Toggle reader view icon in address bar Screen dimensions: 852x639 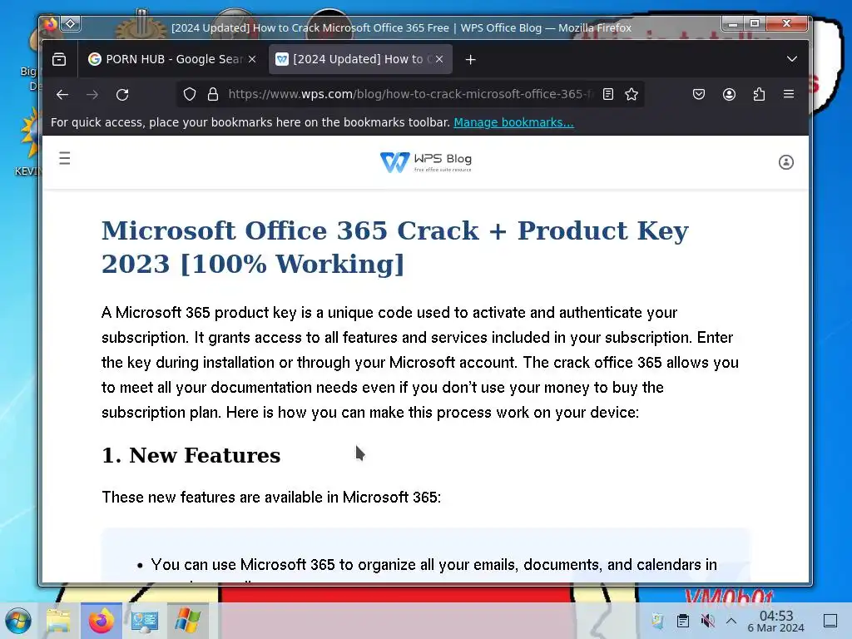(x=608, y=95)
